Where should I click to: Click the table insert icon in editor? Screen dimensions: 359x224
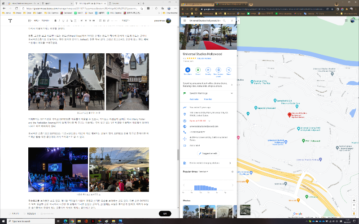coord(104,21)
